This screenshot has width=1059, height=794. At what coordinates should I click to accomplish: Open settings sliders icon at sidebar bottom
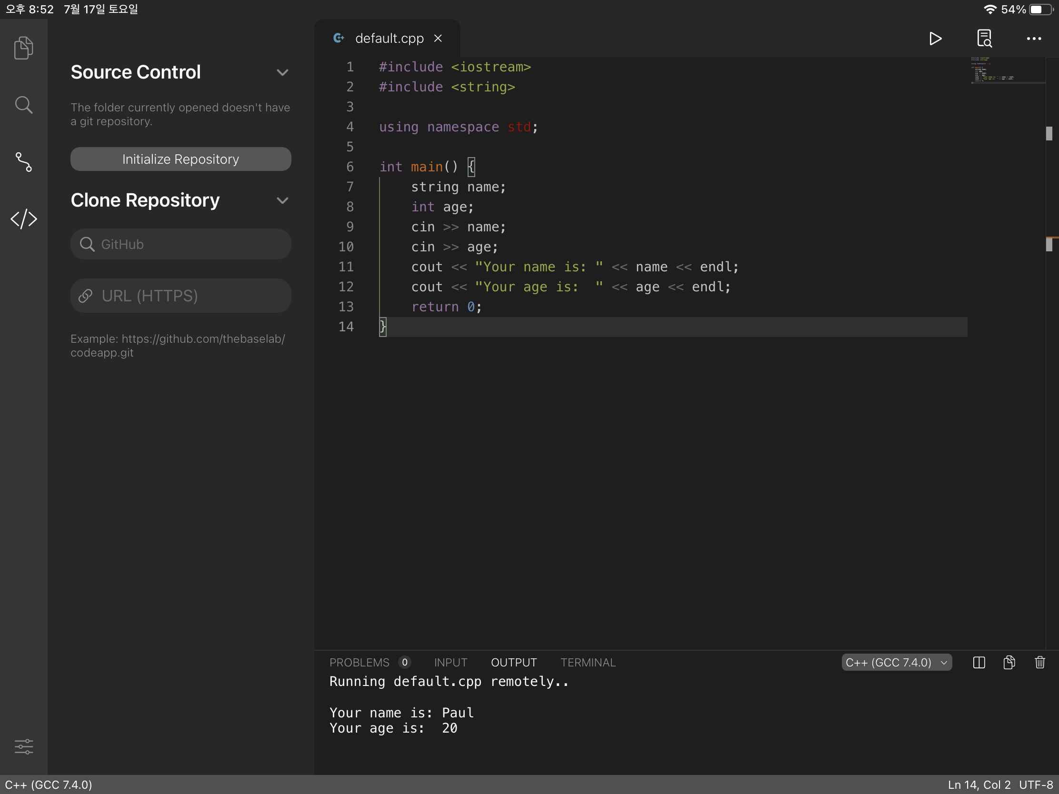23,746
